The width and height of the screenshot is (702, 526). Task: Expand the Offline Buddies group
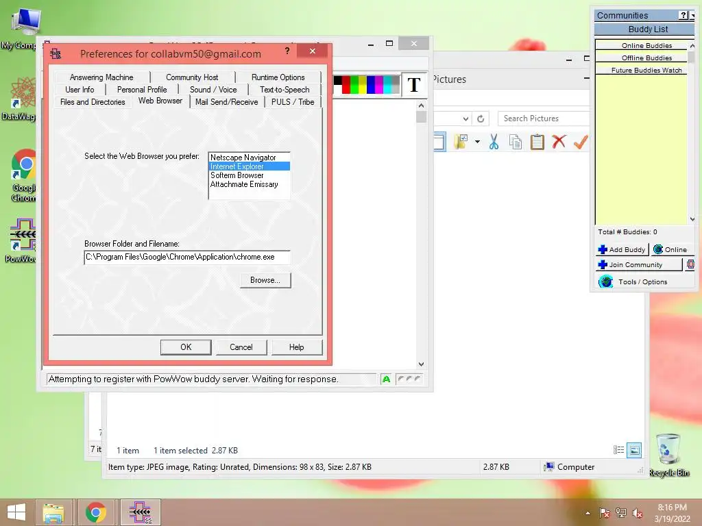coord(641,58)
